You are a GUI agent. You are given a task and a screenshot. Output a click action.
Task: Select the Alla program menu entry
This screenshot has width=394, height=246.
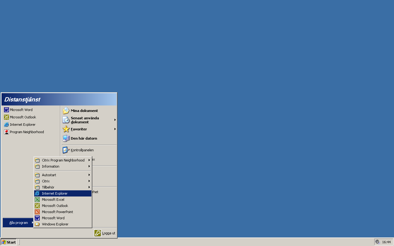tap(18, 223)
